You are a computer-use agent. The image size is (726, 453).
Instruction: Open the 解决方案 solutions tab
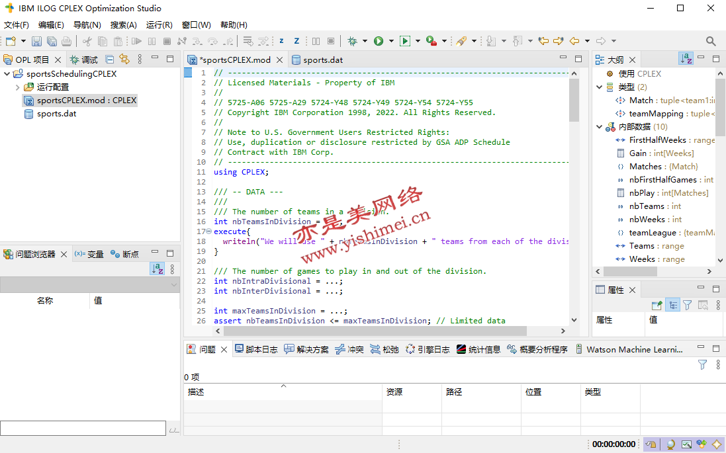tap(306, 349)
